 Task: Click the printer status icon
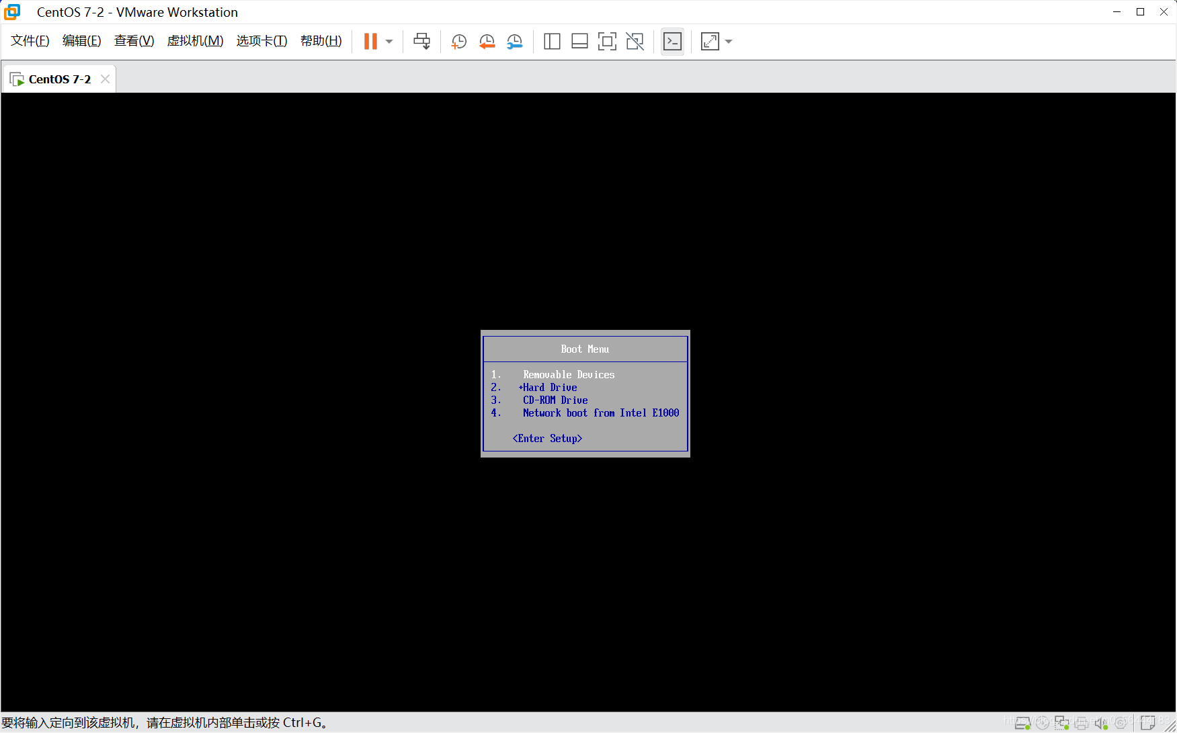coord(1082,724)
